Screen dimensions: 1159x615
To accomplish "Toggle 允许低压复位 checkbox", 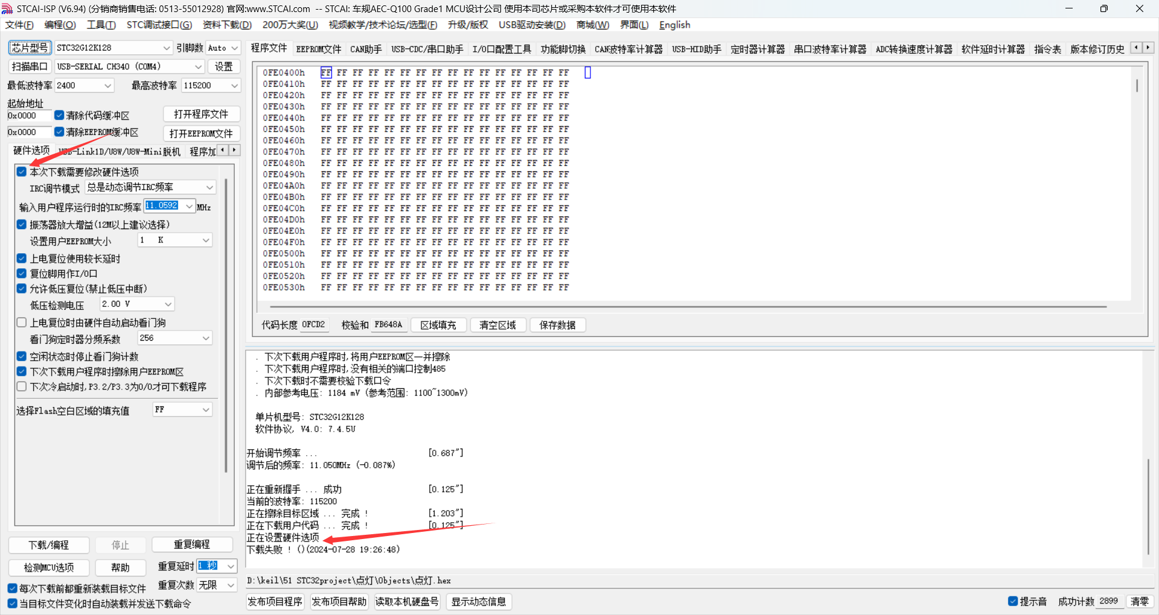I will pos(22,289).
